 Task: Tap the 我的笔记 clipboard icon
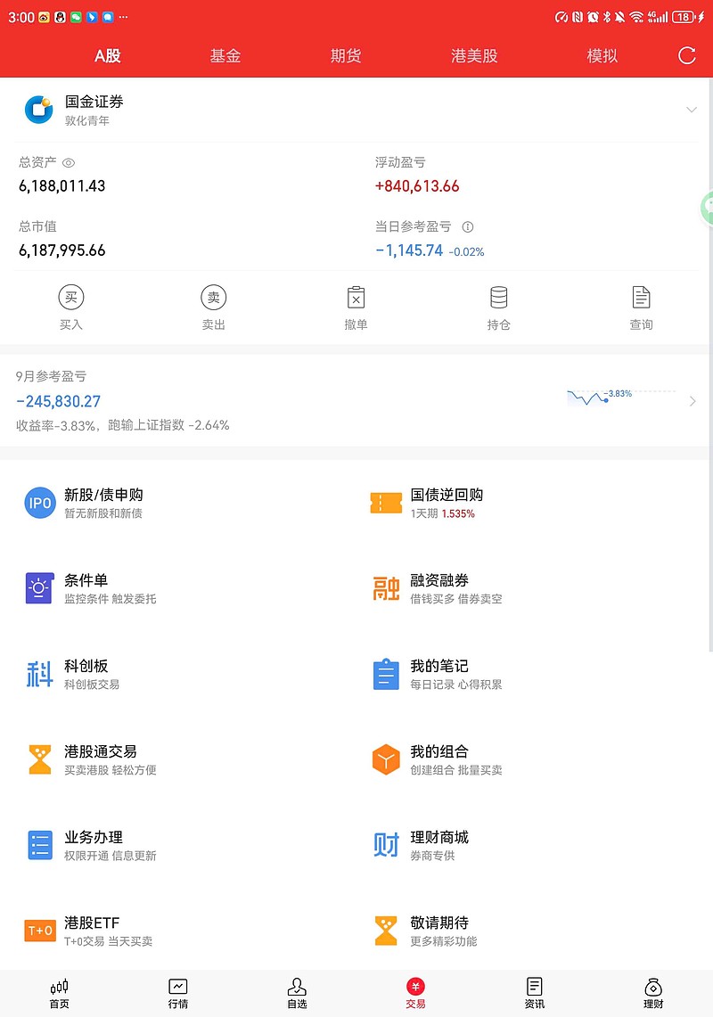pos(386,674)
